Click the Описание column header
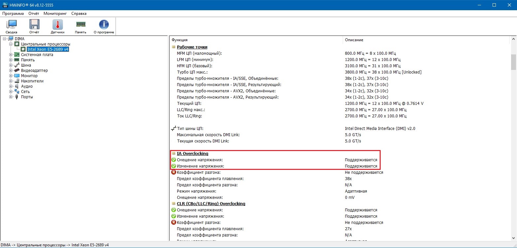The image size is (517, 248). point(427,40)
